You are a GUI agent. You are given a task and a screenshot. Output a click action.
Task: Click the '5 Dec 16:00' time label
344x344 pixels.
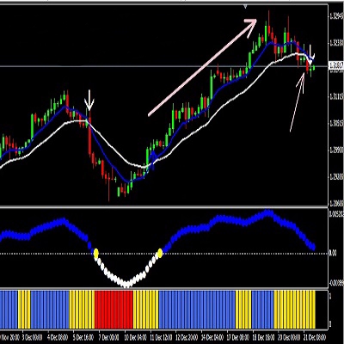(83, 336)
